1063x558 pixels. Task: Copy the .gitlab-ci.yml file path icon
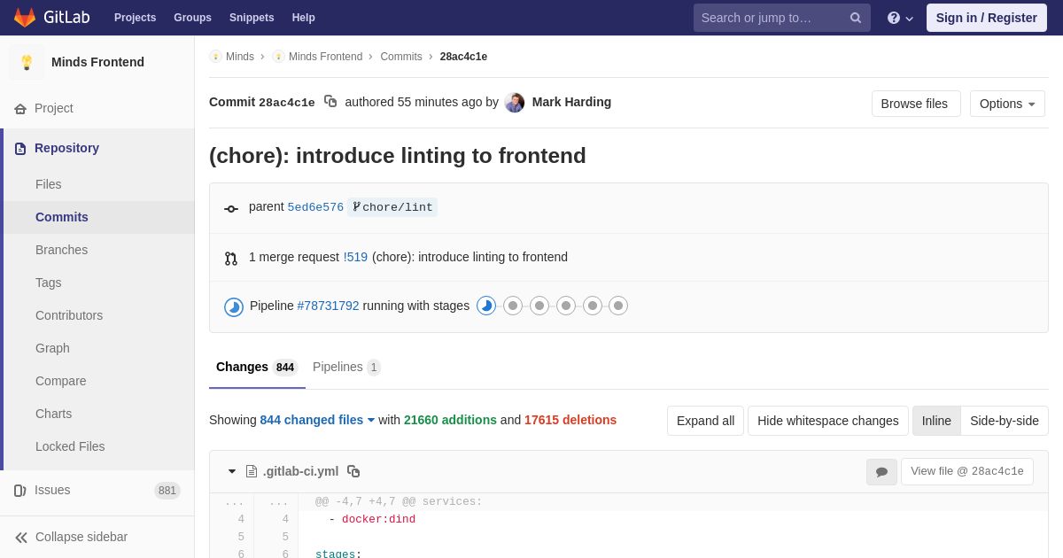coord(353,471)
